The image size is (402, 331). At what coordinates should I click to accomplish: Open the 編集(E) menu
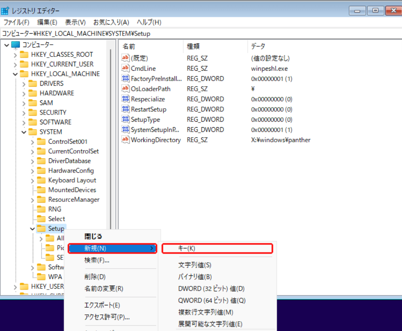click(x=47, y=22)
